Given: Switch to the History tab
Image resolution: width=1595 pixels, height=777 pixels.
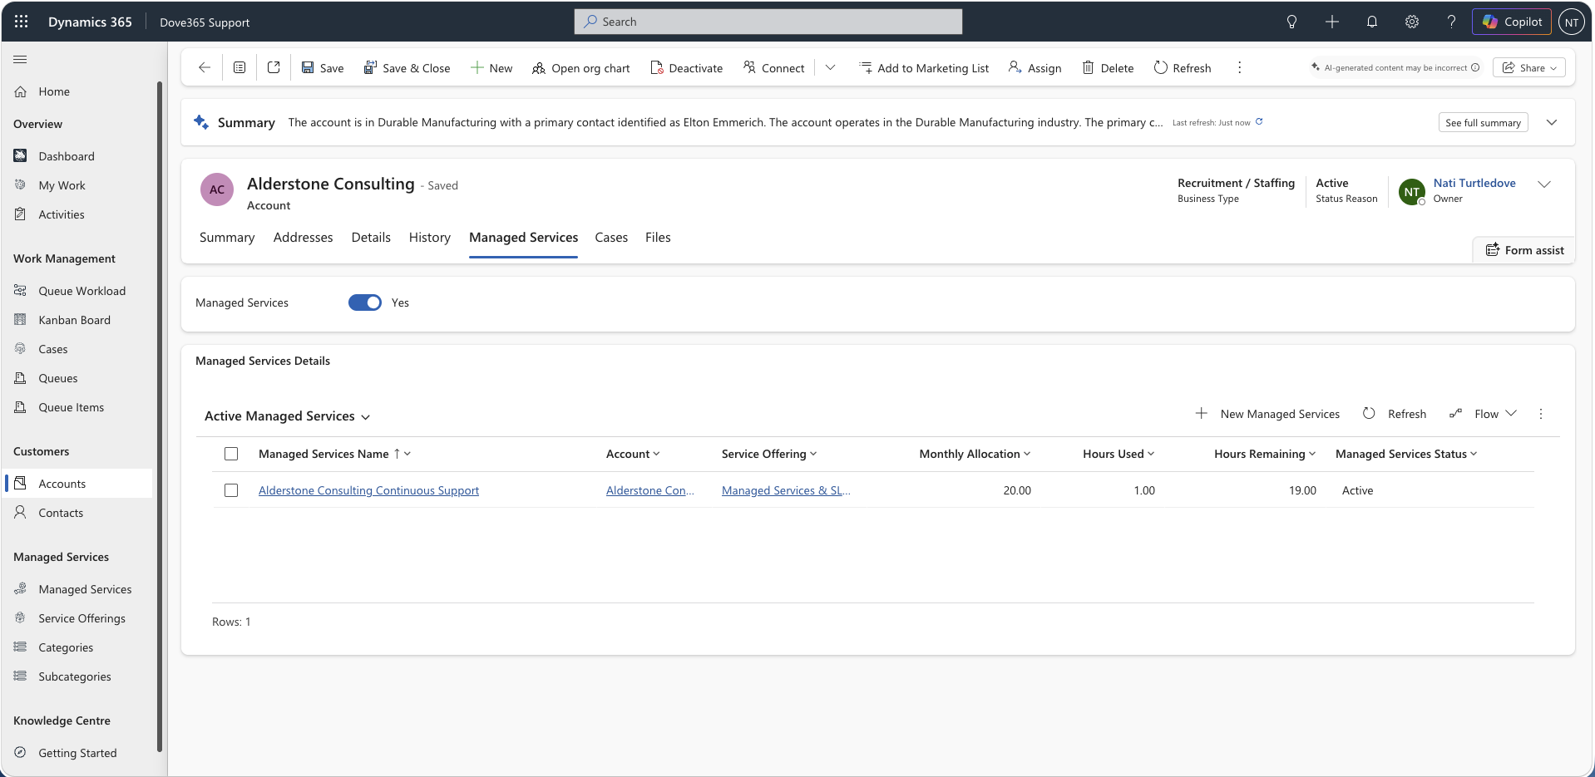Looking at the screenshot, I should (430, 238).
